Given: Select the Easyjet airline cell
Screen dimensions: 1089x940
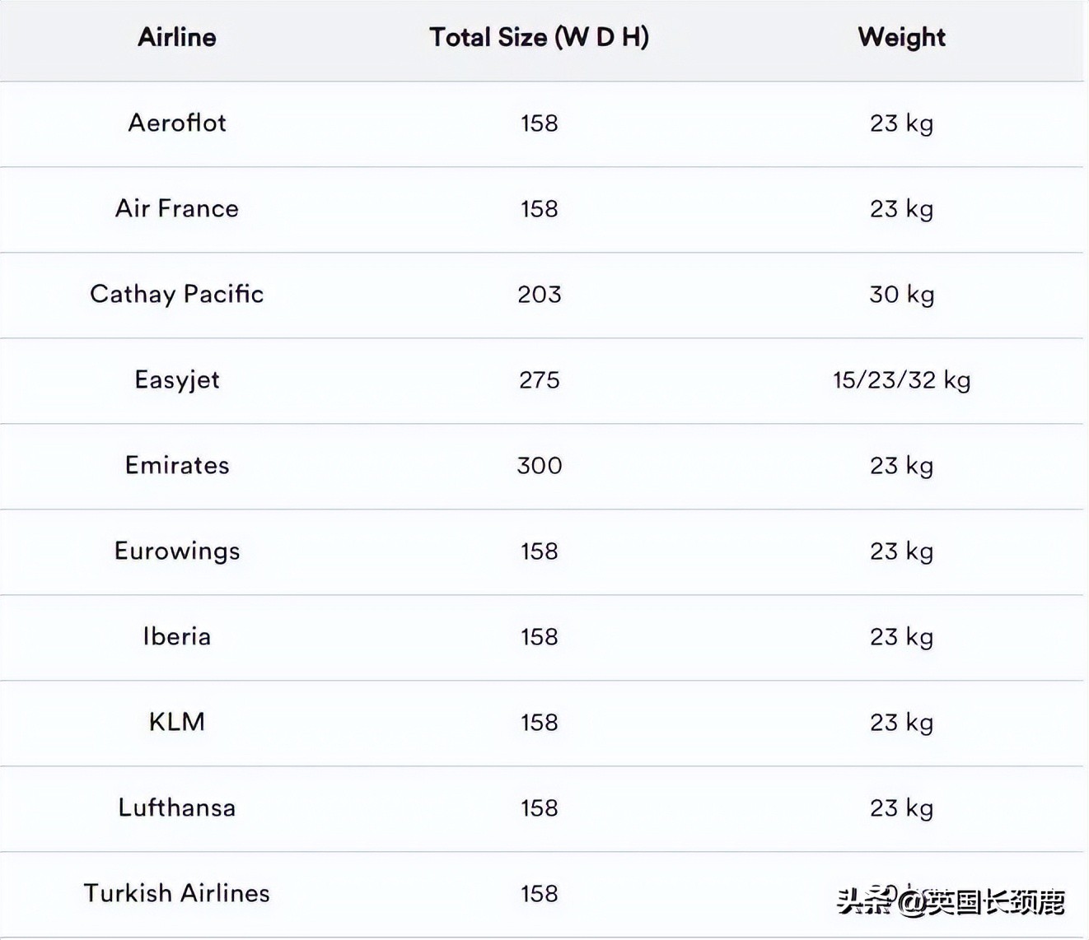Looking at the screenshot, I should tap(176, 379).
